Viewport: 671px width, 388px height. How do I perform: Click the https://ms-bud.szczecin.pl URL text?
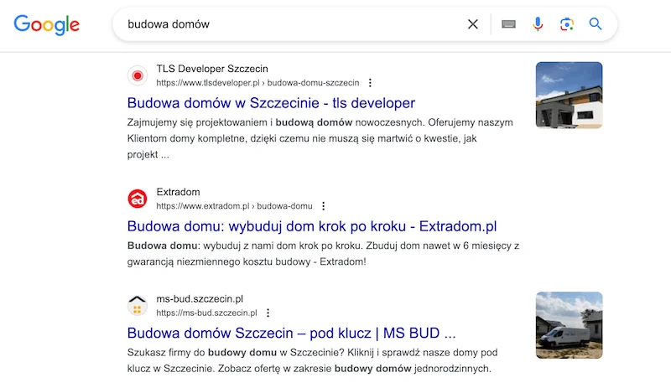[206, 313]
